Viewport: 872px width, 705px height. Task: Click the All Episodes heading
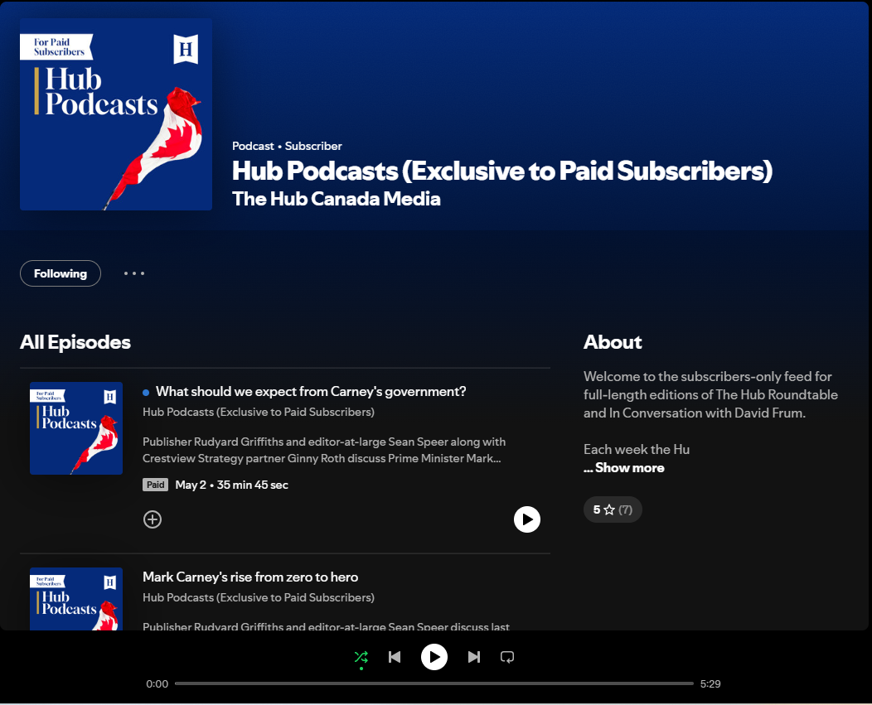click(75, 342)
